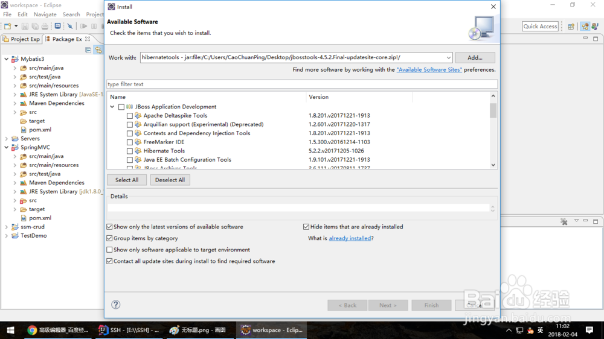Open Windows Start menu
Screen dimensions: 604x339
[11, 330]
